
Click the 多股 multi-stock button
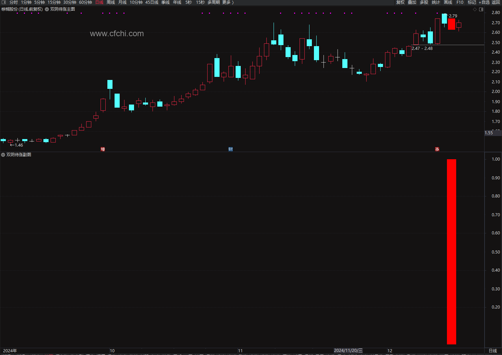pos(424,2)
